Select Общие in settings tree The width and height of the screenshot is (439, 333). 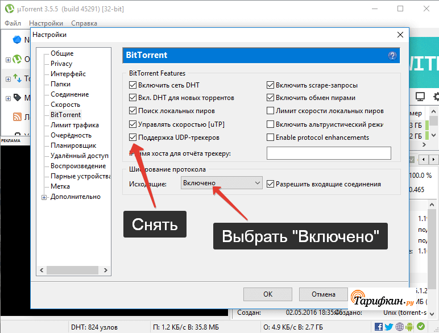(62, 53)
